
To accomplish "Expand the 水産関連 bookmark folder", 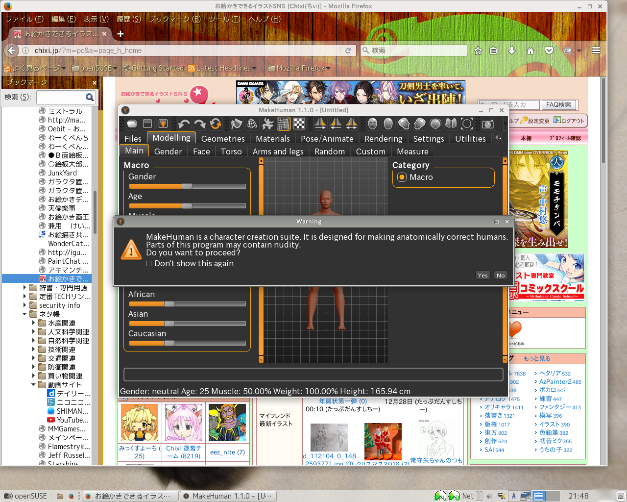I will tap(34, 323).
